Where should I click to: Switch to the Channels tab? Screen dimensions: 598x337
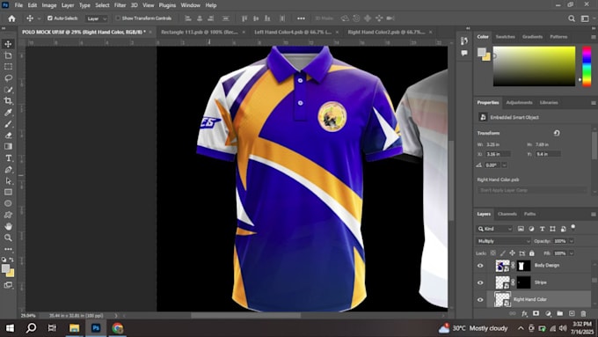(507, 214)
